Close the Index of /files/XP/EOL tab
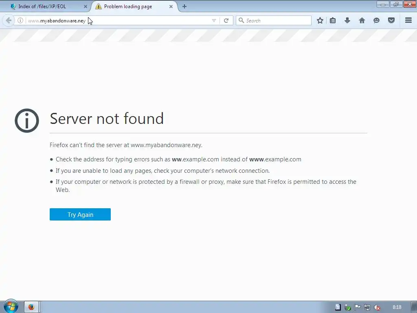 click(x=86, y=7)
